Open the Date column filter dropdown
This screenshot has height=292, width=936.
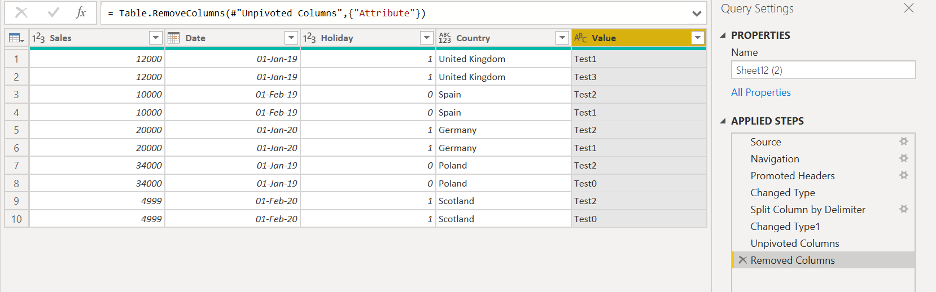point(291,38)
